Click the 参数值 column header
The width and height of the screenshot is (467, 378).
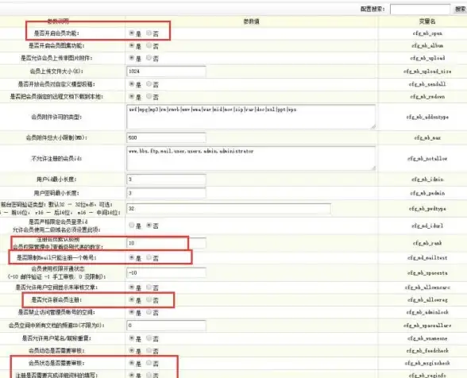coord(251,21)
